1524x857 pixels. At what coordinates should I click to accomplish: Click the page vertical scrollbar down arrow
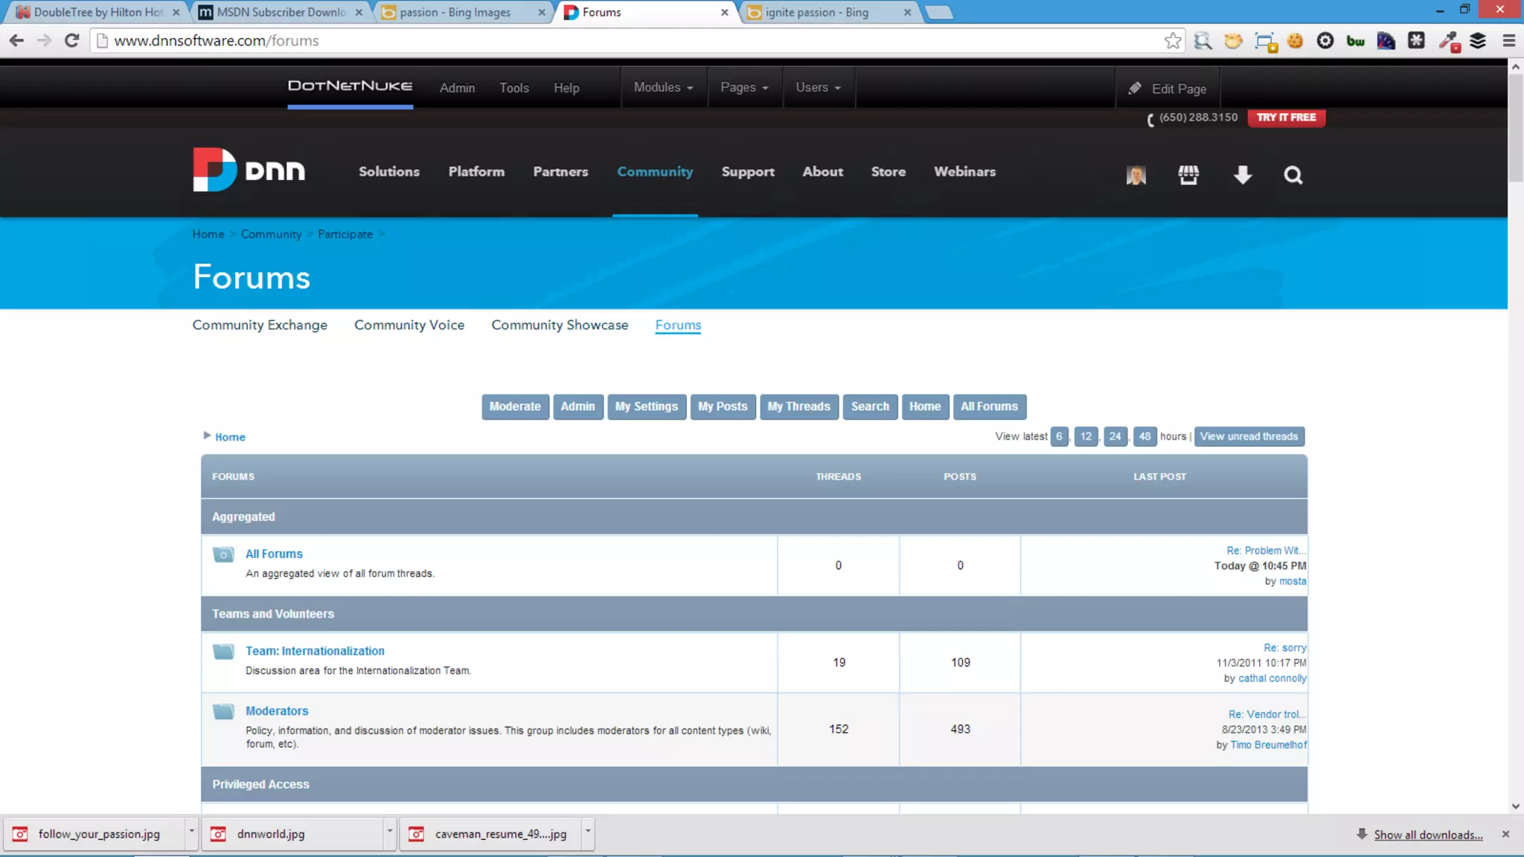[x=1516, y=806]
